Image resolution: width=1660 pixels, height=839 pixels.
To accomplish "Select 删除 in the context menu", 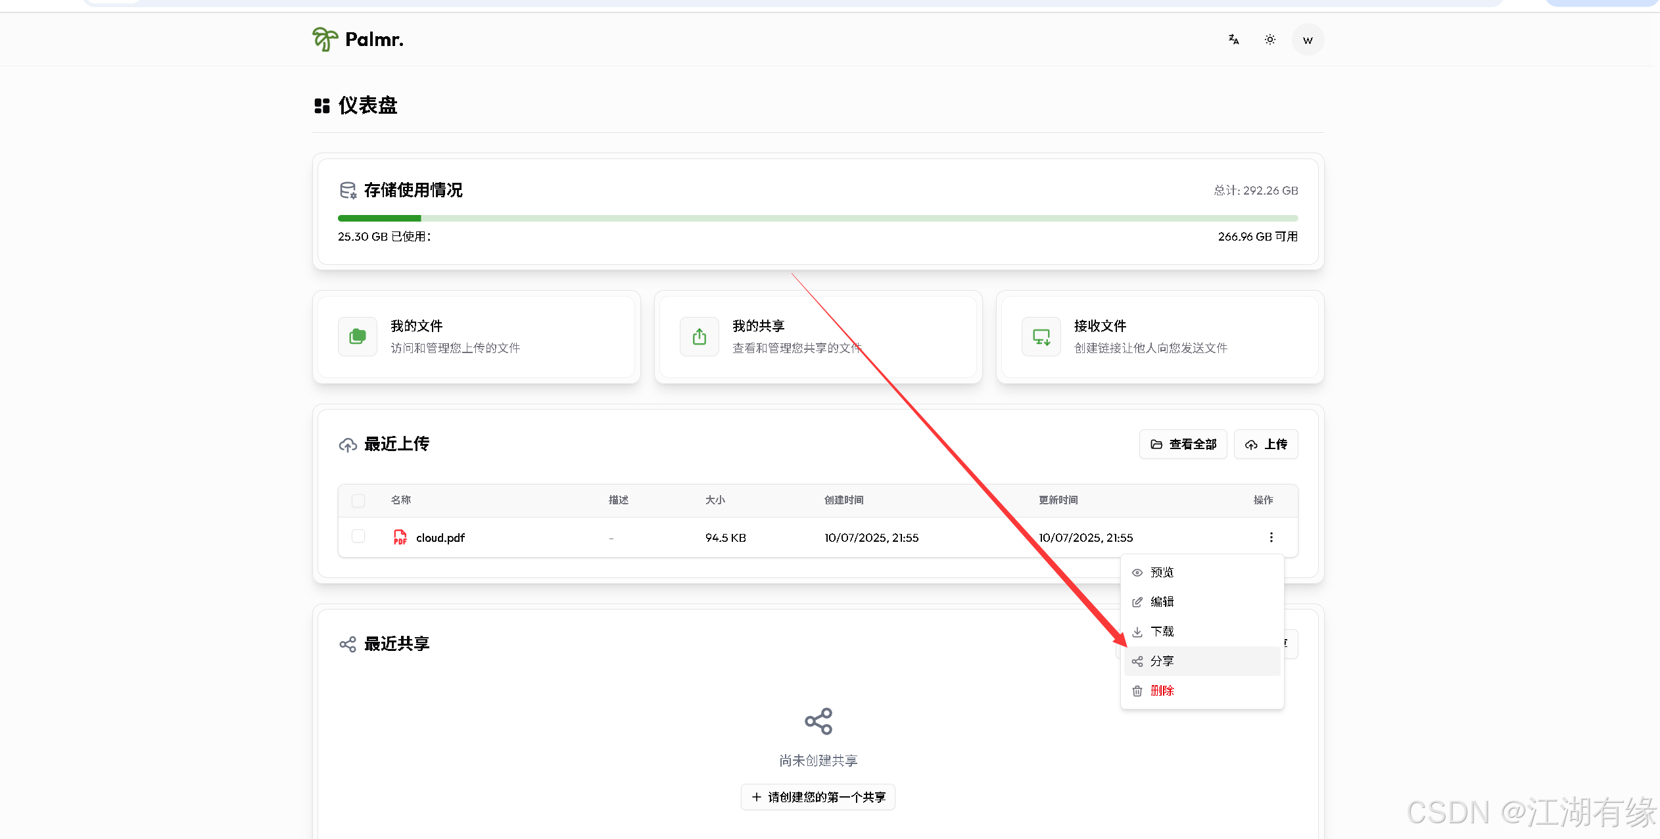I will tap(1162, 690).
